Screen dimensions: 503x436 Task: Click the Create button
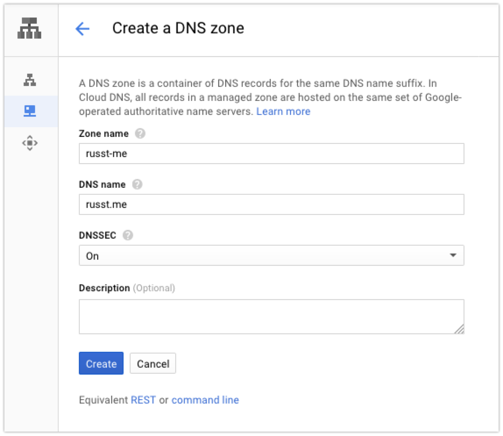click(x=101, y=364)
